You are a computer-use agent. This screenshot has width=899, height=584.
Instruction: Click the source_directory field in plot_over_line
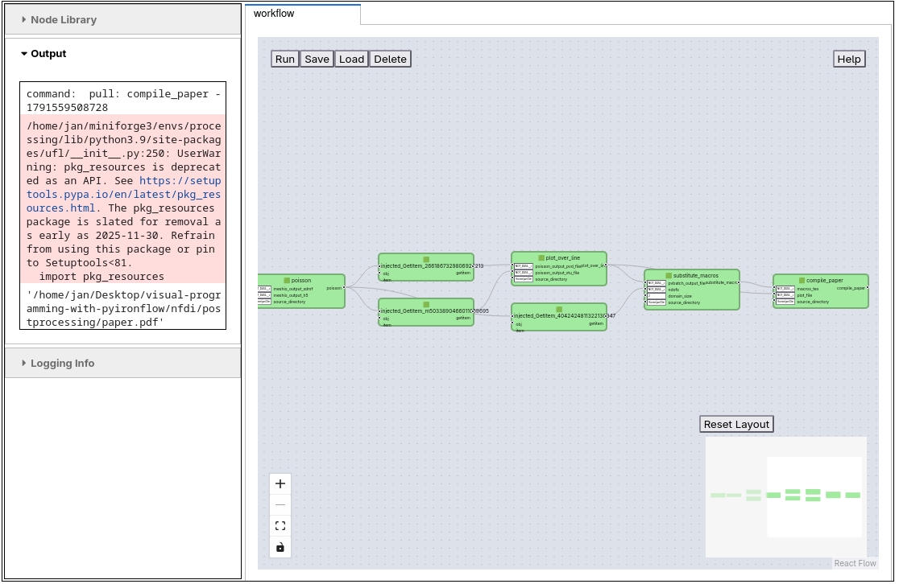[524, 279]
